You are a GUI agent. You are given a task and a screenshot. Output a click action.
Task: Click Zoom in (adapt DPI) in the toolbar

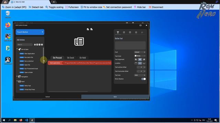click(14, 7)
